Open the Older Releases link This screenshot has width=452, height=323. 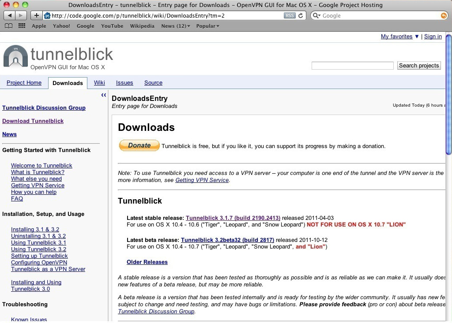tap(147, 262)
